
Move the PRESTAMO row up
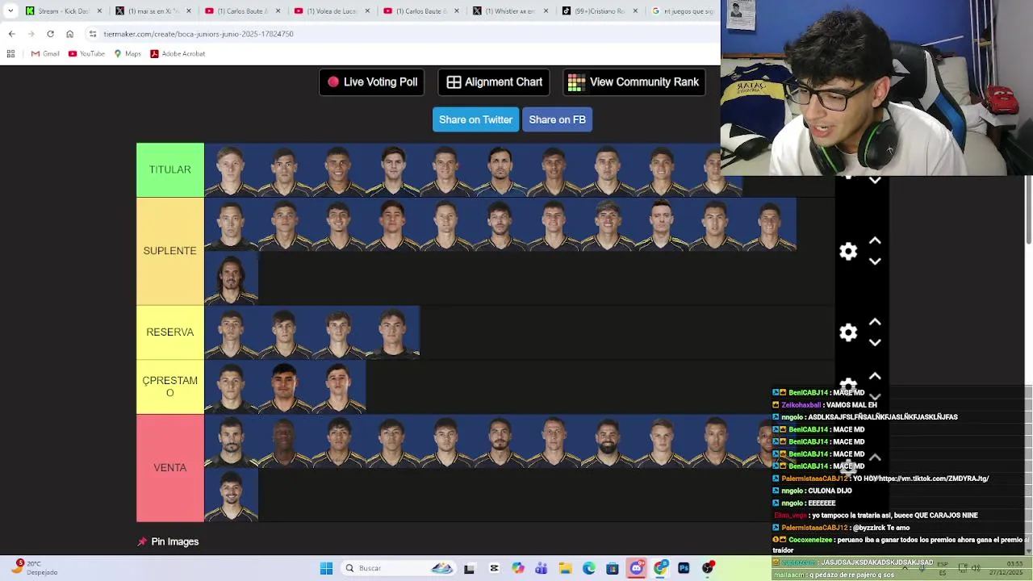(x=875, y=376)
